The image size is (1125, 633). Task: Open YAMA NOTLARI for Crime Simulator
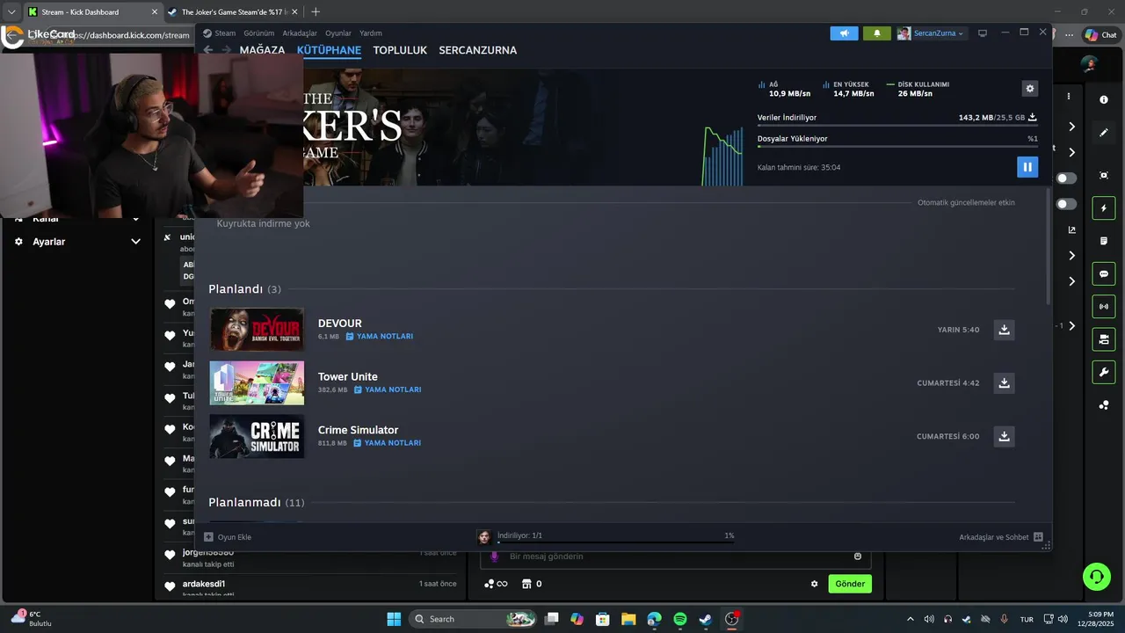click(387, 443)
